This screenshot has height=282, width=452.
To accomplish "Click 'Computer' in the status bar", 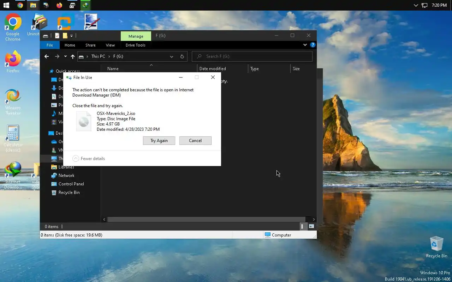I will [x=281, y=235].
